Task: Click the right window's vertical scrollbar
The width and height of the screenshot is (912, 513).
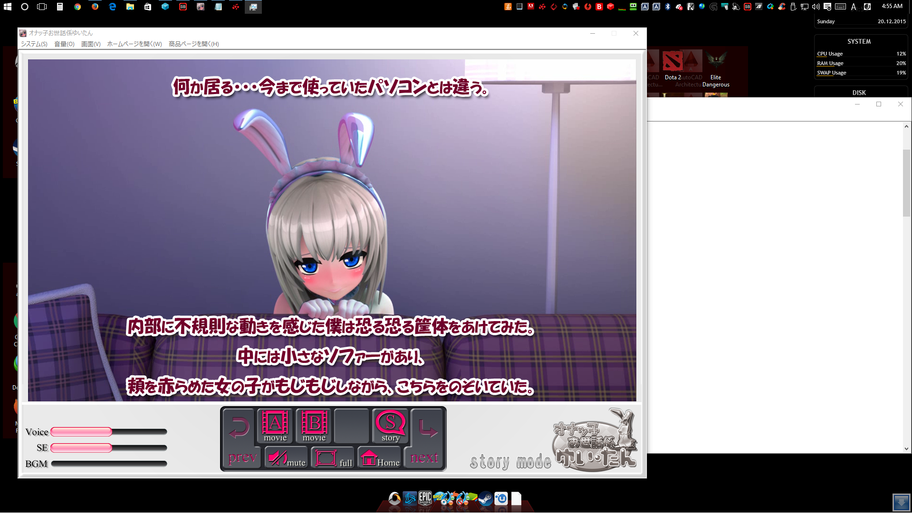Action: tap(906, 183)
